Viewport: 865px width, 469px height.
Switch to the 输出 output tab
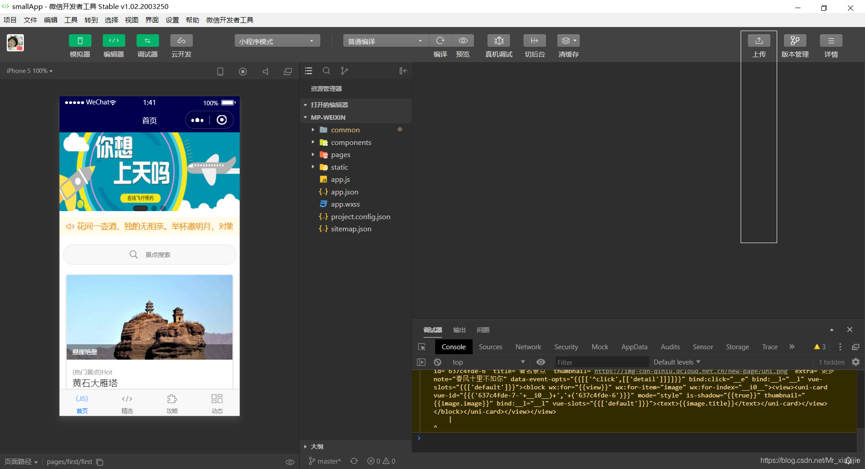[459, 330]
